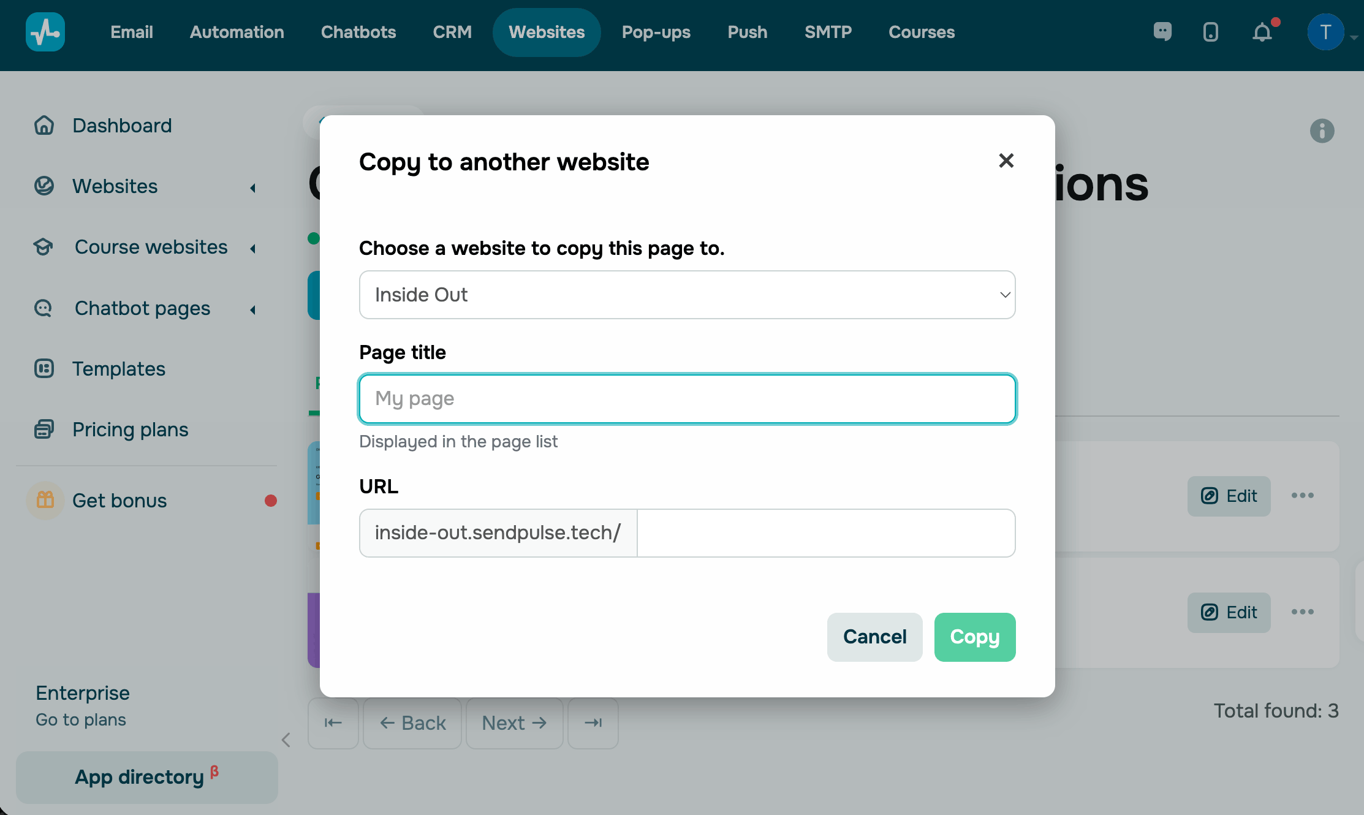
Task: Open the chat support icon
Action: [1162, 32]
